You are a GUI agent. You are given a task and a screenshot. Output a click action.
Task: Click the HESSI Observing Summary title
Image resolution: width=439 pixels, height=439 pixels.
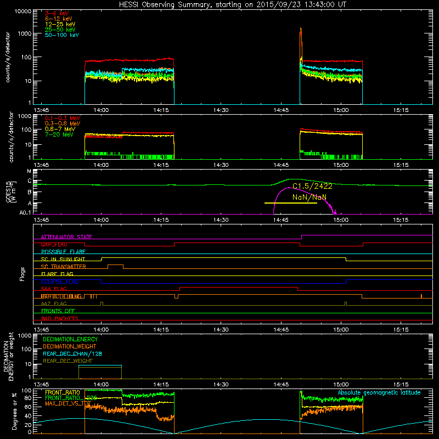coord(232,4)
